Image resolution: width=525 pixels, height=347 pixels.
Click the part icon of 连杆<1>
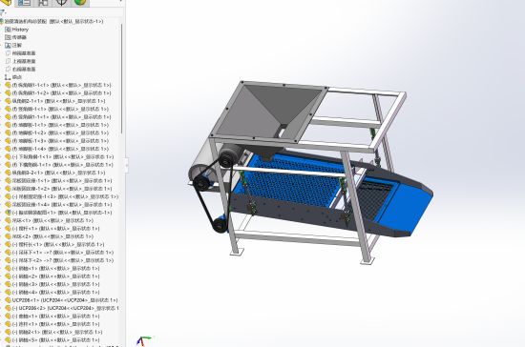click(x=8, y=324)
